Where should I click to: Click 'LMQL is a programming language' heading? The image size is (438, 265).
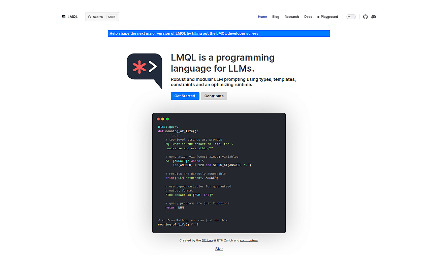pyautogui.click(x=223, y=63)
